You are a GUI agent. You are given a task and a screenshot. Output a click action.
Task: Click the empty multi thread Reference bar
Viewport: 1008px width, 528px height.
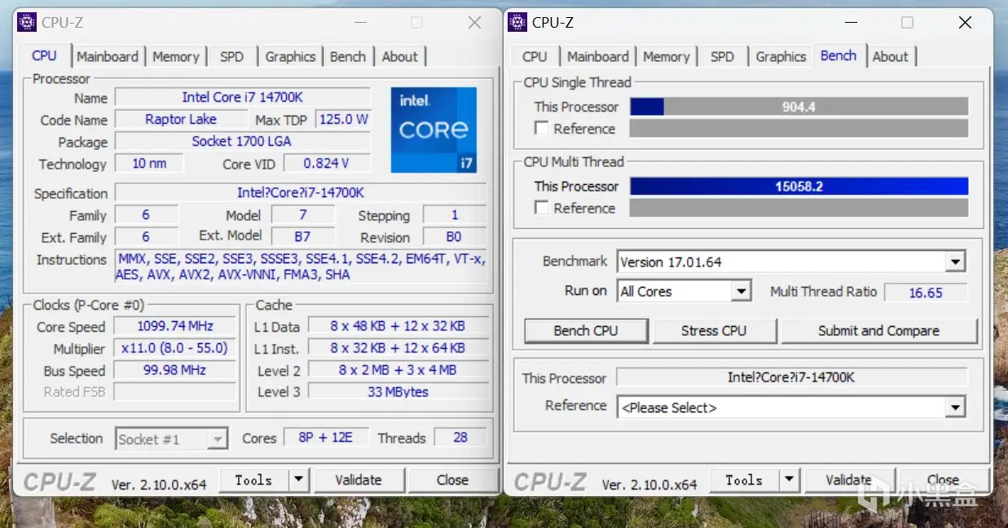coord(799,208)
